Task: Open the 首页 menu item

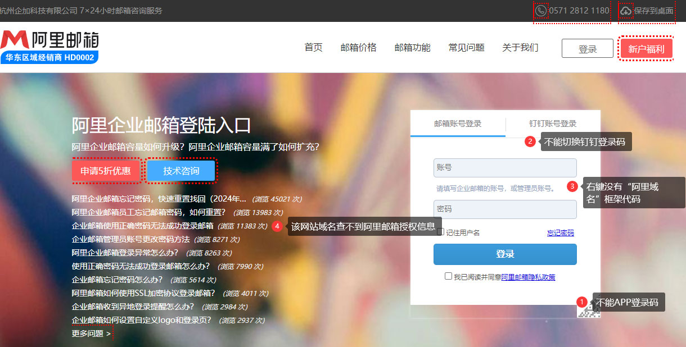Action: pos(313,48)
